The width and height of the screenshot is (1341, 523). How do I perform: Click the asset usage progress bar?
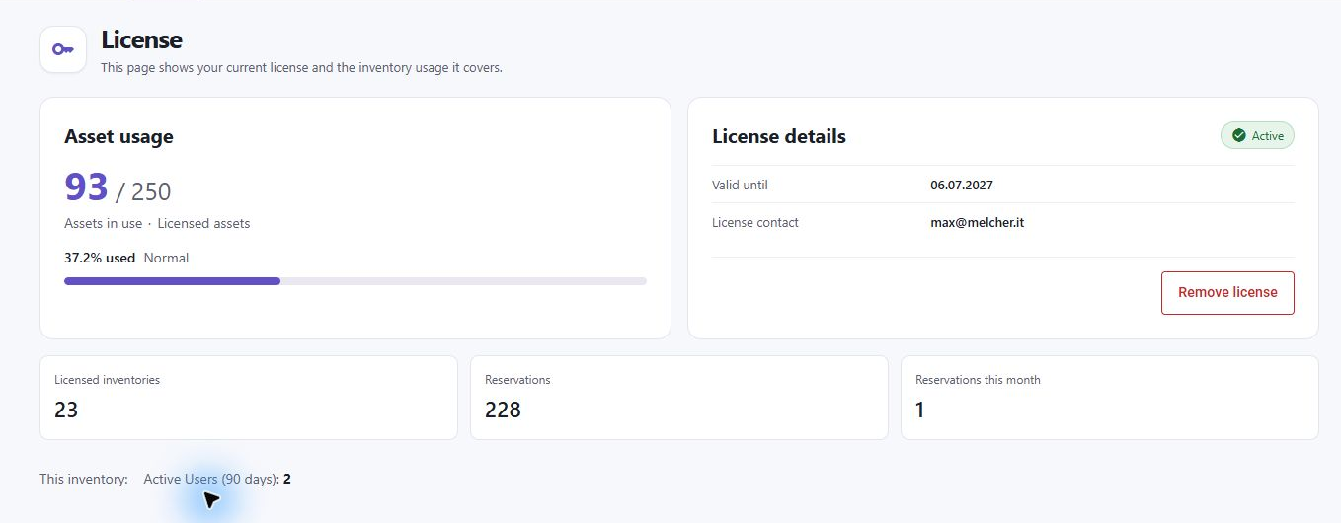[355, 281]
